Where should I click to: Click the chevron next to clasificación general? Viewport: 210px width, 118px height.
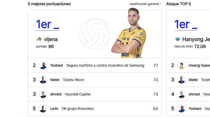[x=160, y=4]
